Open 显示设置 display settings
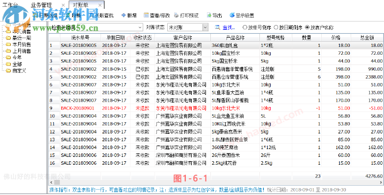The height and width of the screenshot is (195, 384). [242, 15]
